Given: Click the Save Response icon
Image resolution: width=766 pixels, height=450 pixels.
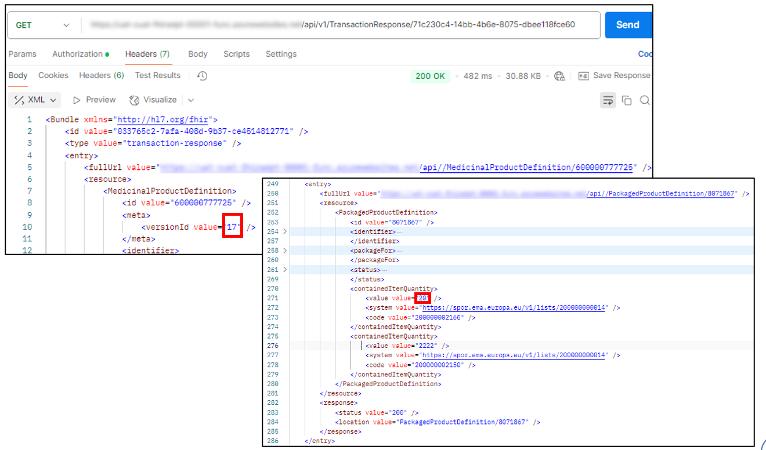Looking at the screenshot, I should (583, 76).
